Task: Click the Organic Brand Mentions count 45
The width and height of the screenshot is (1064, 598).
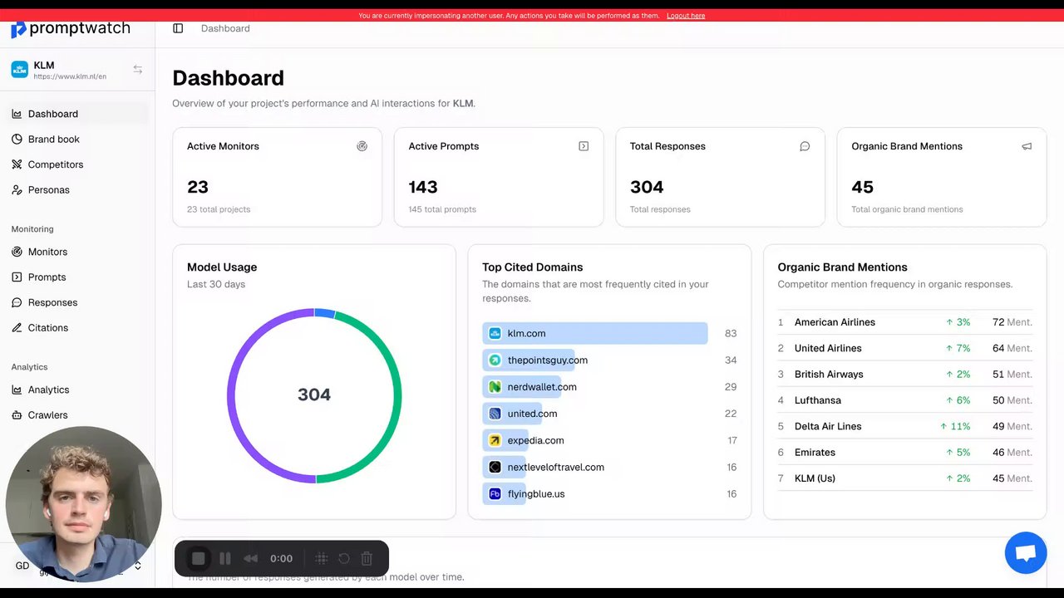Action: pos(862,187)
